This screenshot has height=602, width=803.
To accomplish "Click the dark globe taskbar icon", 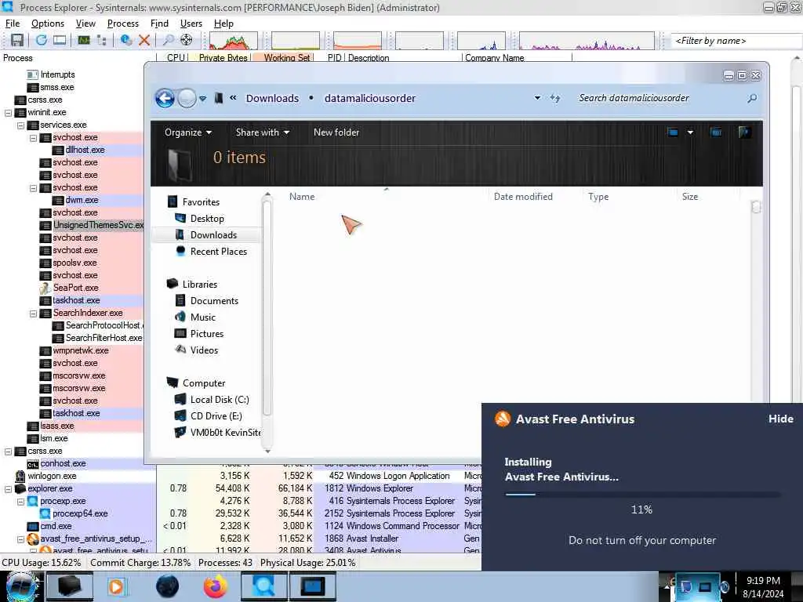I will point(168,586).
